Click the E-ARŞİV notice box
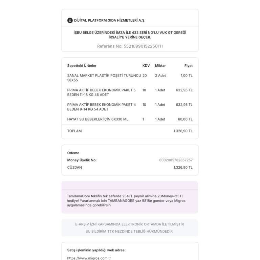 point(130,228)
